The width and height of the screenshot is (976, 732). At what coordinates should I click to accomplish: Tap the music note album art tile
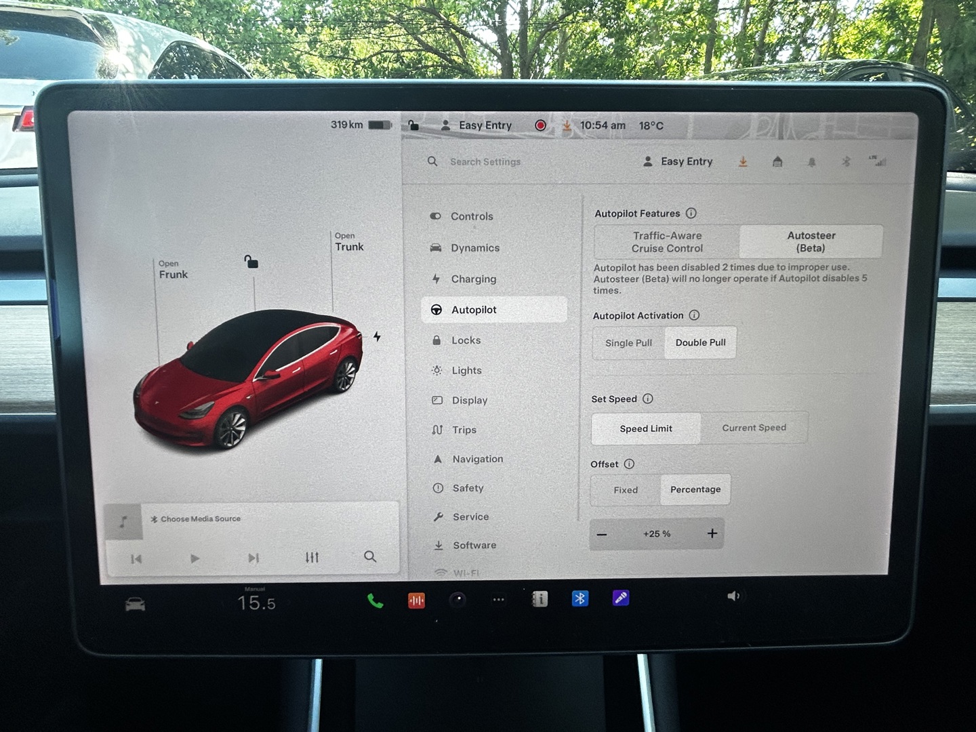pos(123,522)
